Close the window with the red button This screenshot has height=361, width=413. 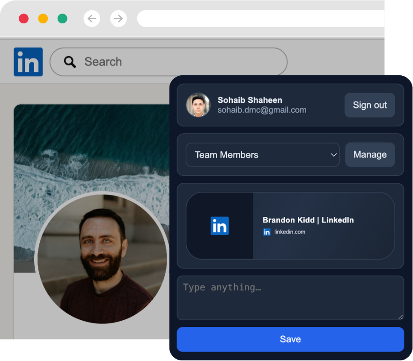[24, 19]
